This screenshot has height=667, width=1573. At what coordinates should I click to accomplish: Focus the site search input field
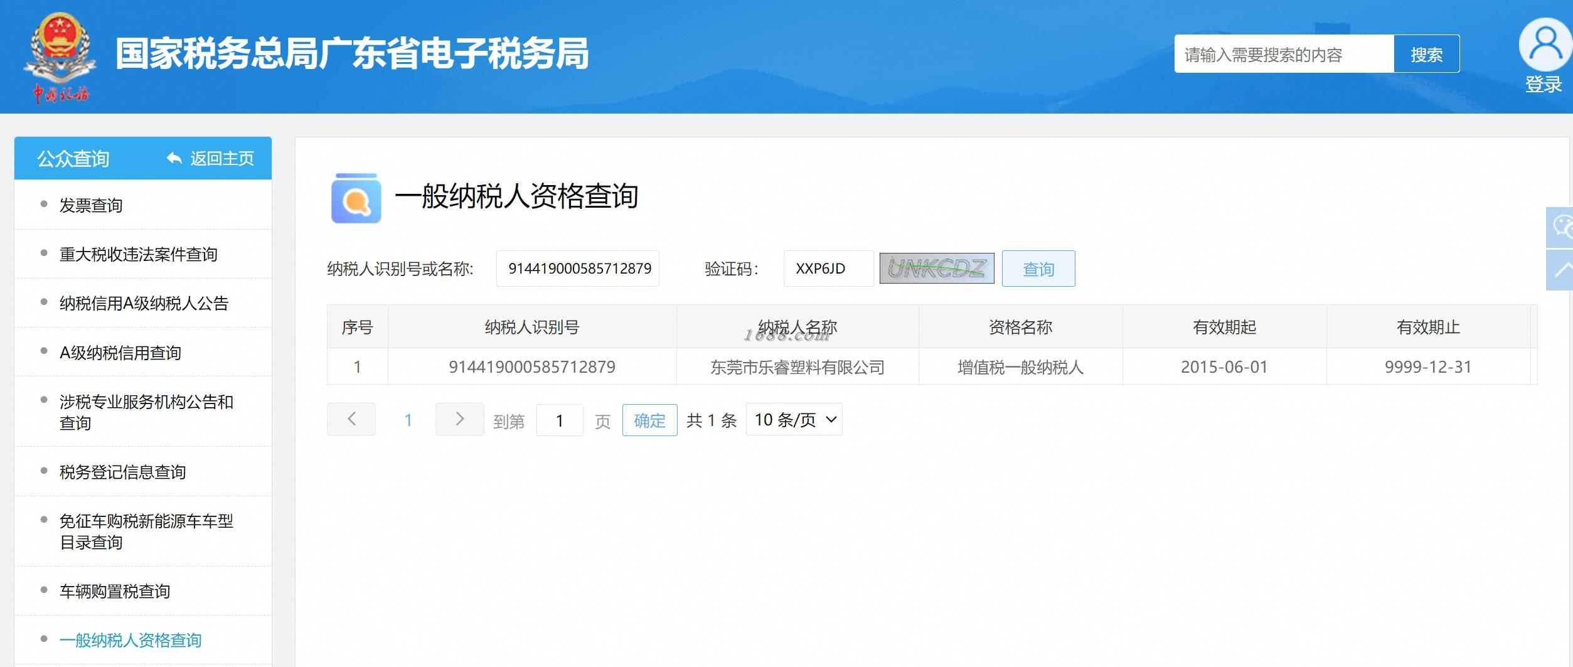click(x=1284, y=55)
